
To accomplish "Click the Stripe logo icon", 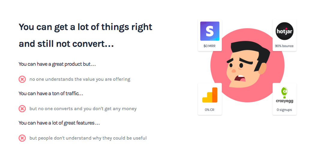I will [210, 31].
